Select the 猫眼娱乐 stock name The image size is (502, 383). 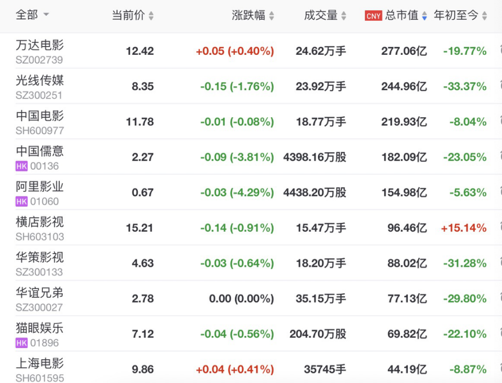coord(40,328)
